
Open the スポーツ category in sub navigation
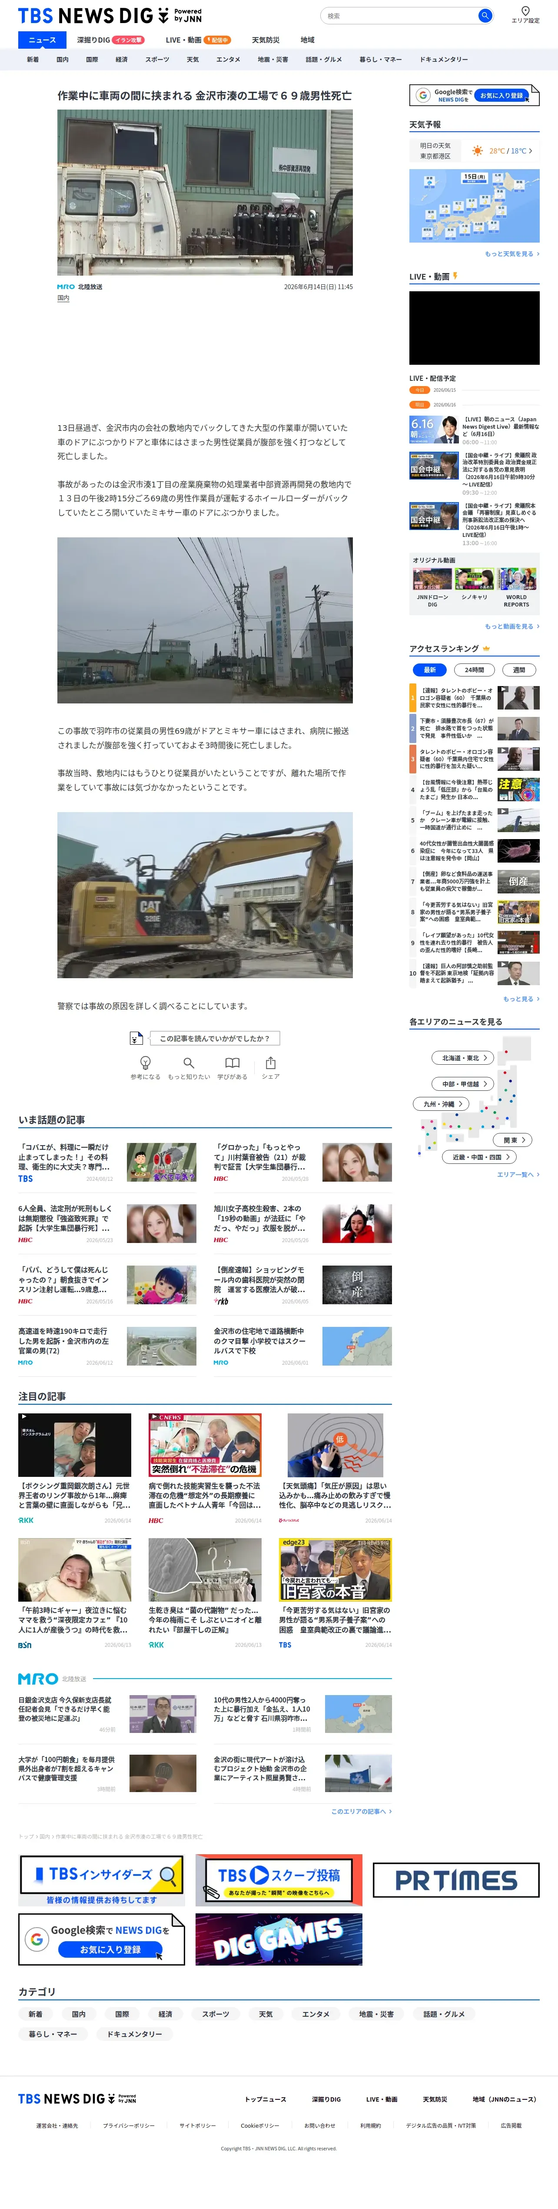tap(157, 59)
